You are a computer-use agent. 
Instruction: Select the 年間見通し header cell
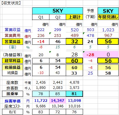(108, 17)
